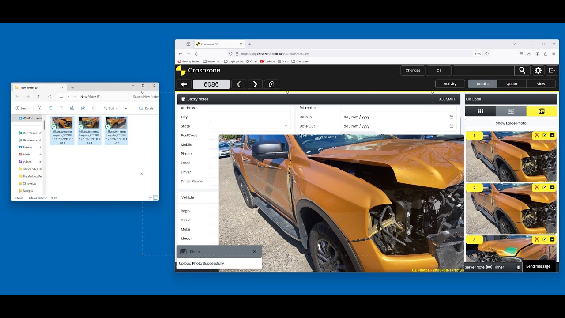Bookmark page with Firefox star icon
This screenshot has height=318, width=565.
487,53
